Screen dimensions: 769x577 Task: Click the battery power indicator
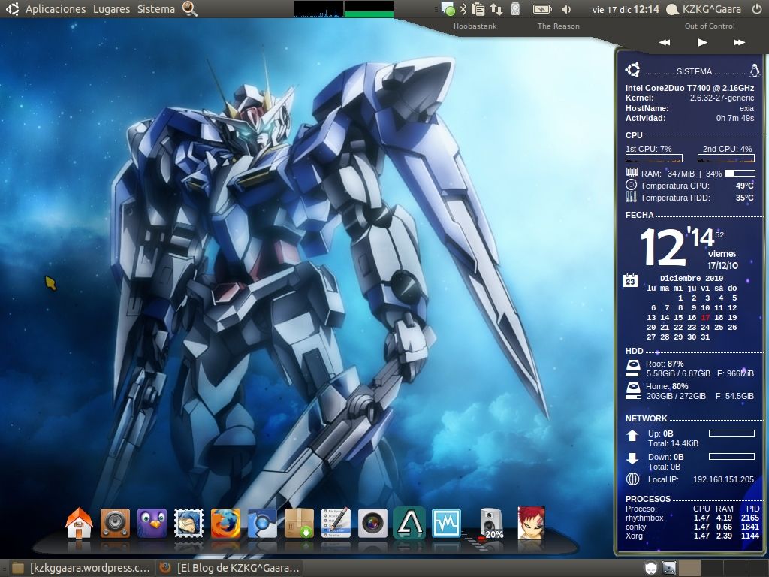pos(542,9)
